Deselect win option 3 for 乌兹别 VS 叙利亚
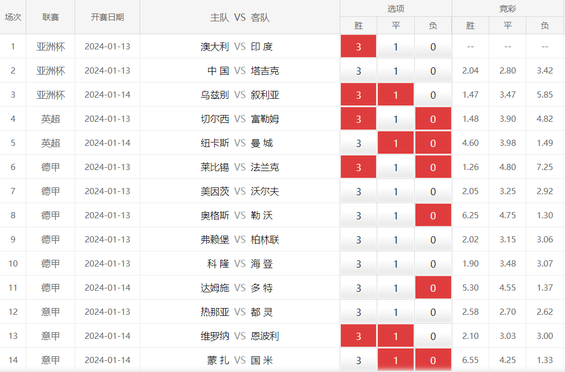Image resolution: width=565 pixels, height=372 pixels. click(x=358, y=94)
